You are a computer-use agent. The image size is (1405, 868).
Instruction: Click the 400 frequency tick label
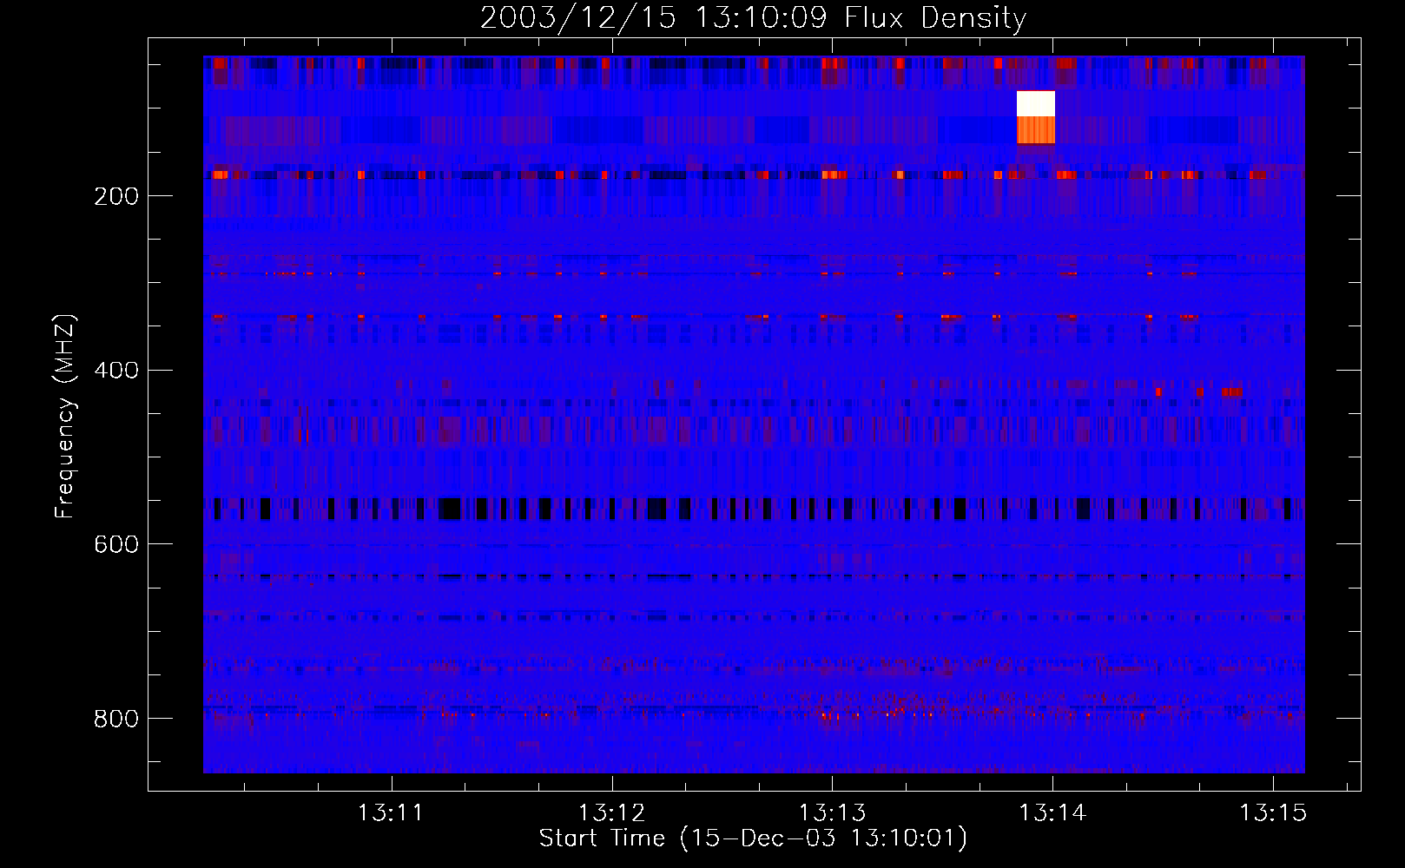coord(116,371)
